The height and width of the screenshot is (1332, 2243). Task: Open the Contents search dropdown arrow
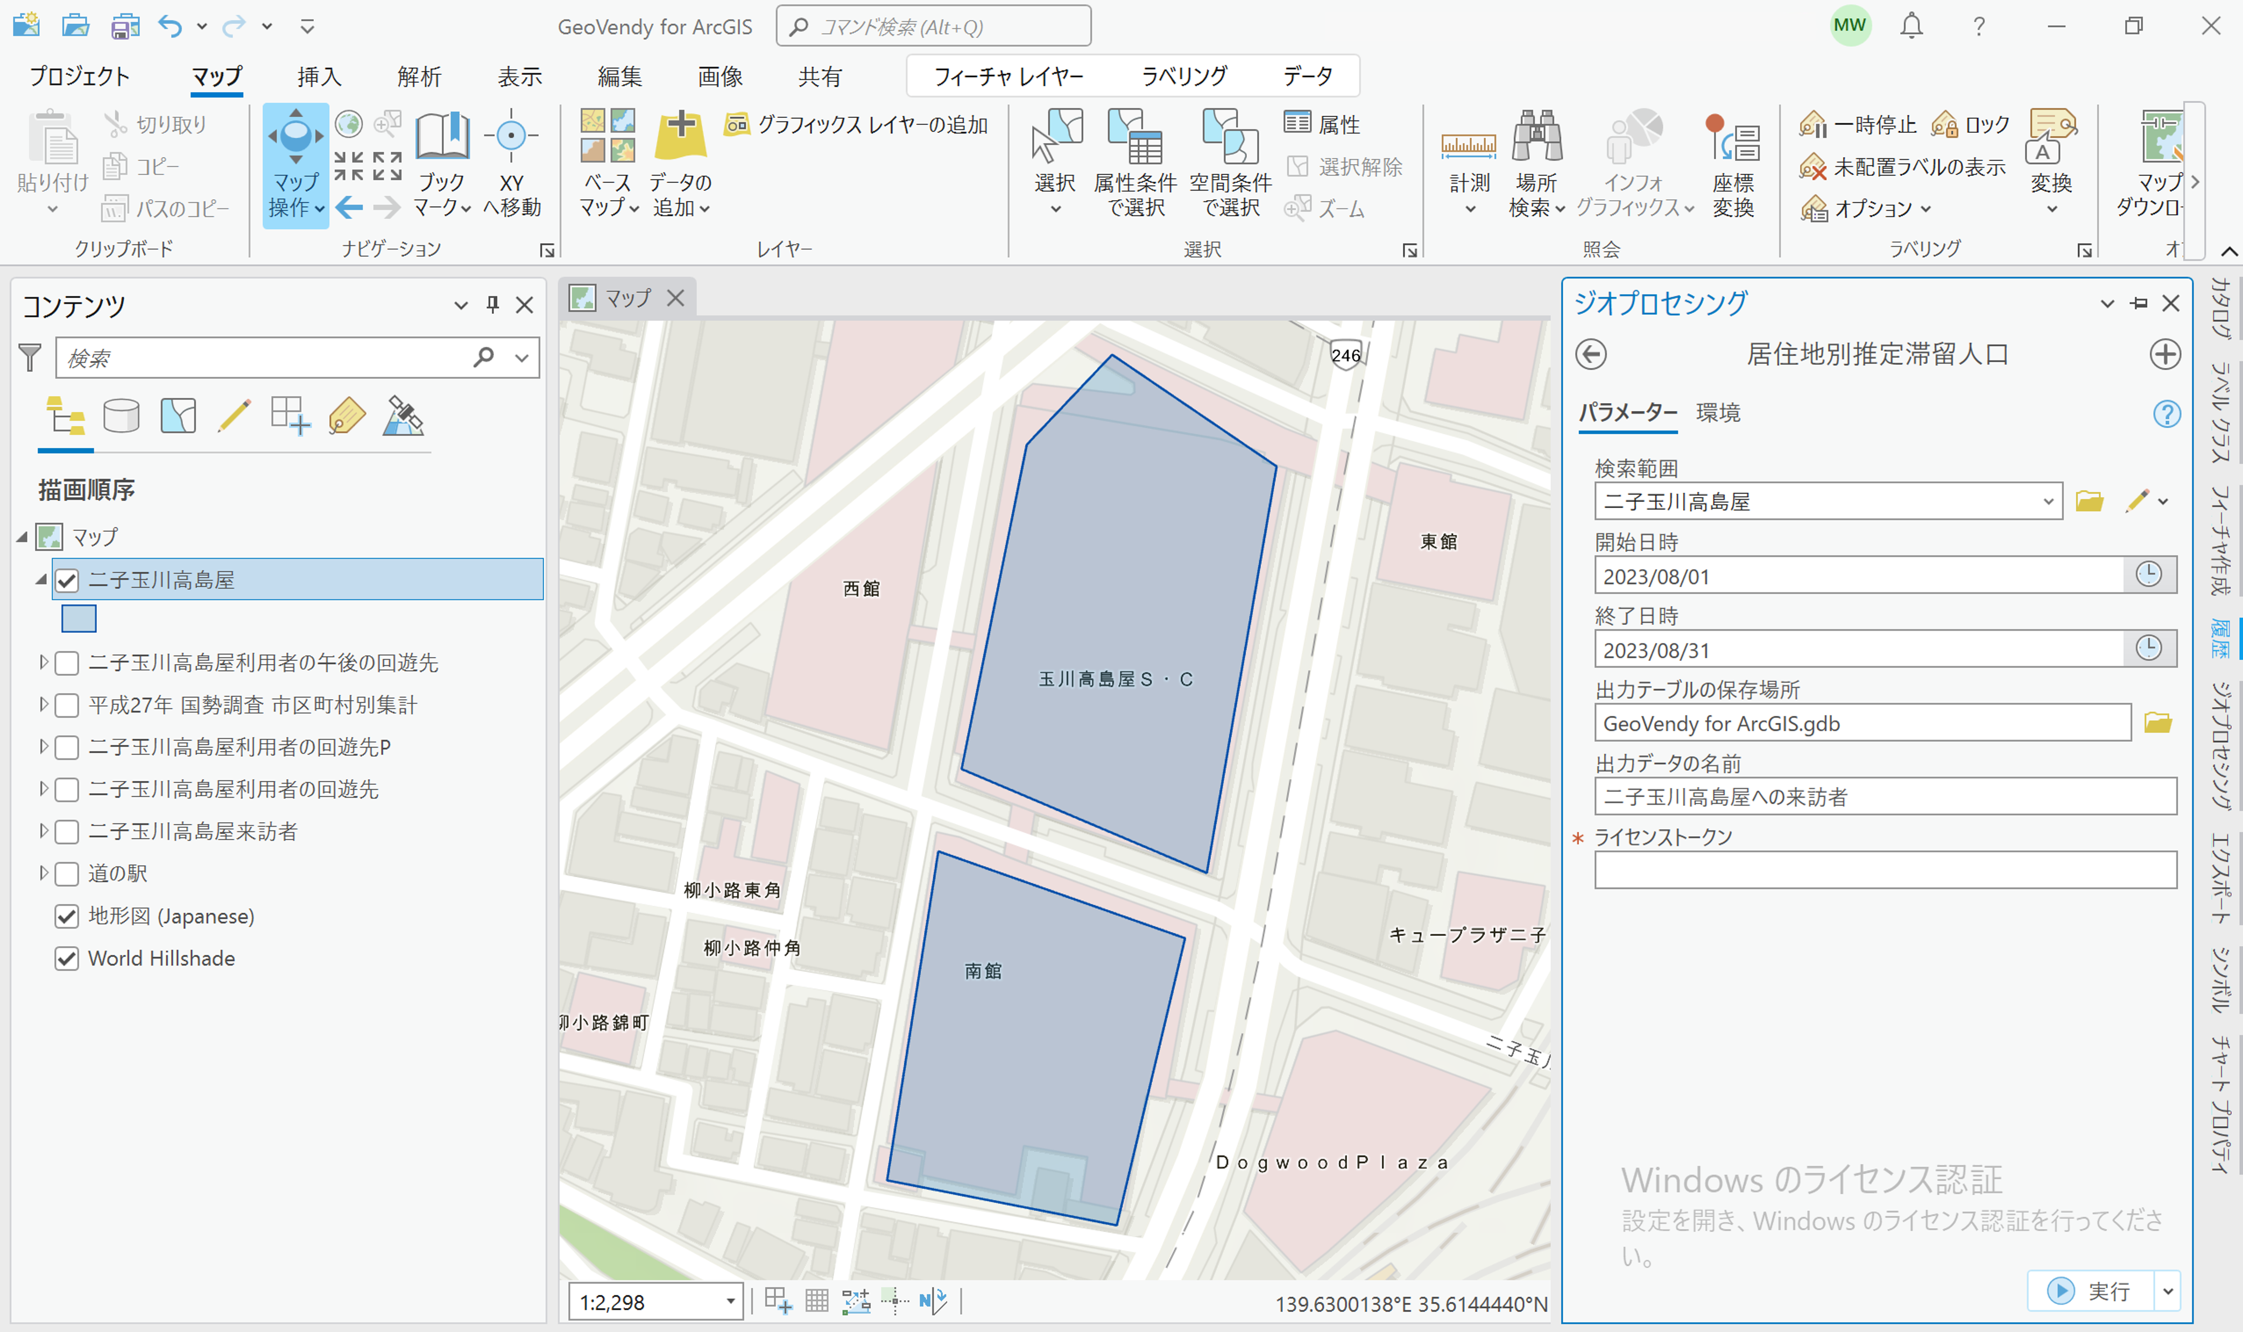click(x=521, y=358)
